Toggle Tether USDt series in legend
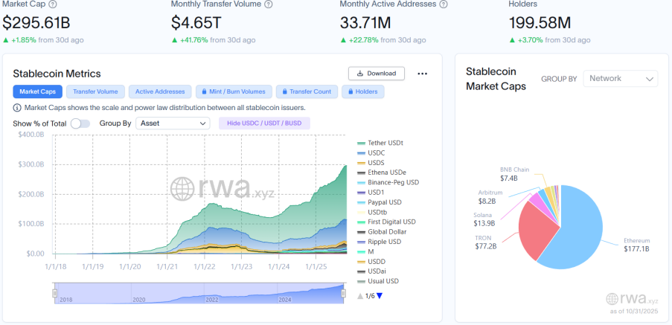 click(383, 143)
